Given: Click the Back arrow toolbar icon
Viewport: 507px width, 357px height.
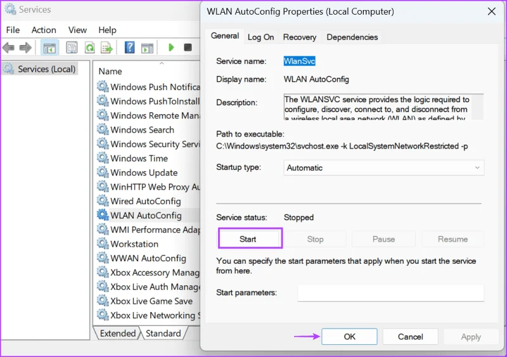Looking at the screenshot, I should tap(8, 48).
